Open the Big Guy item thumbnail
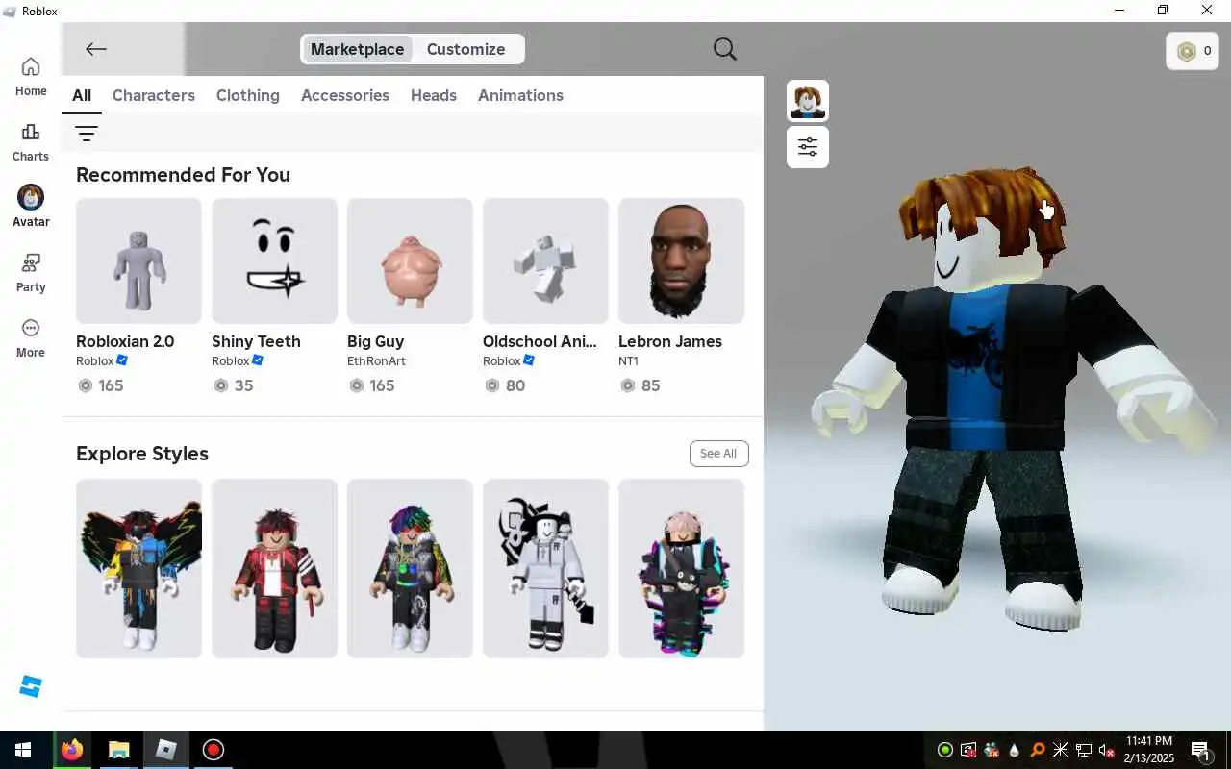The image size is (1231, 769). [410, 260]
